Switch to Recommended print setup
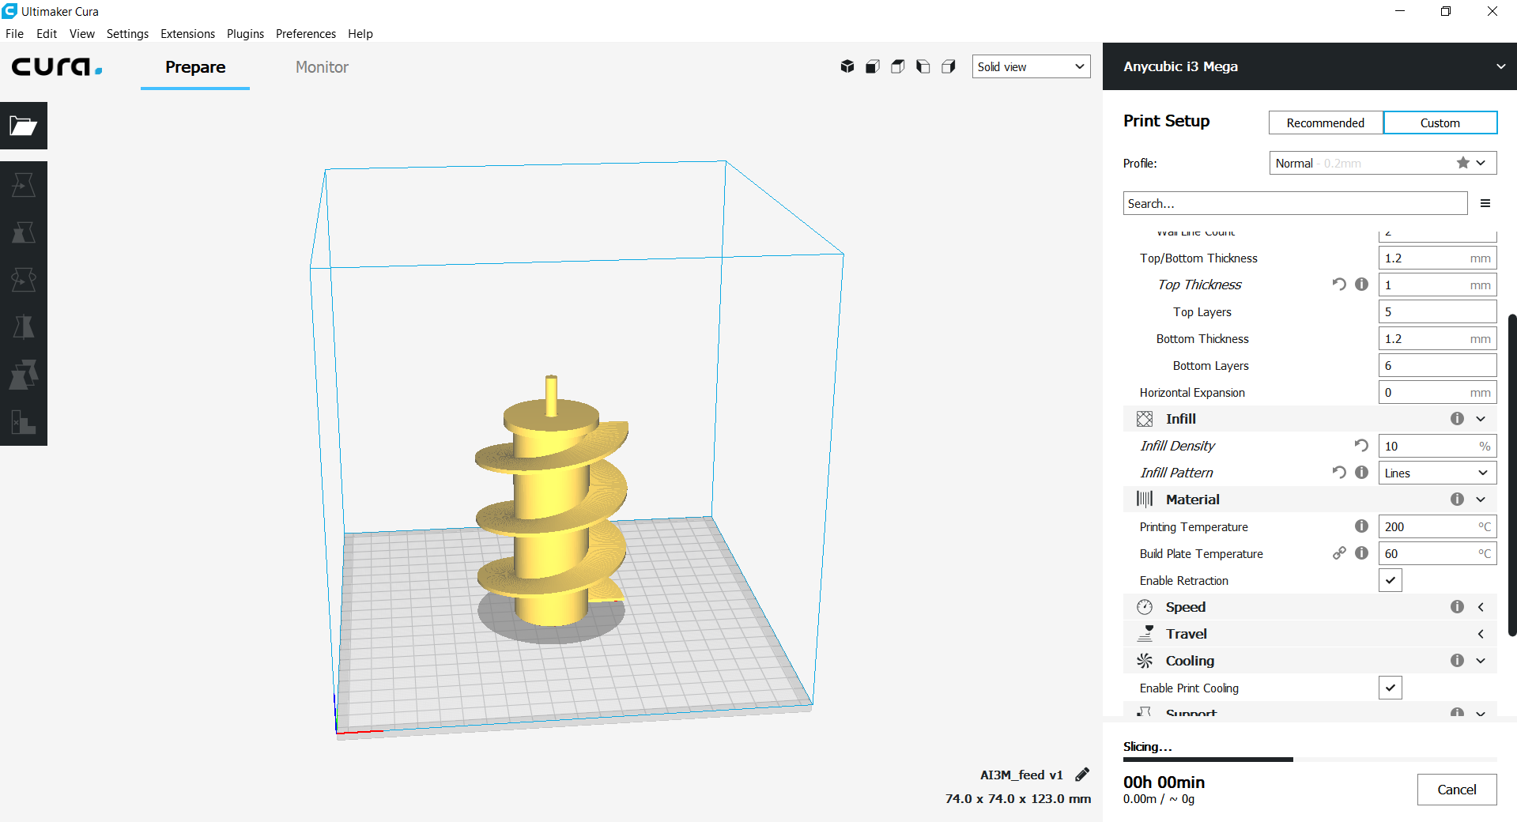The image size is (1517, 822). coord(1326,123)
